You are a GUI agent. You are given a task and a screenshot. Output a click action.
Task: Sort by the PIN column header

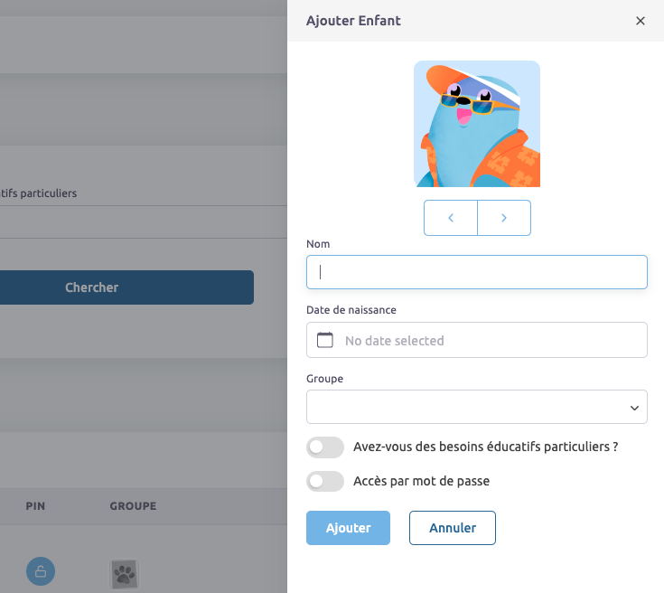[x=36, y=506]
